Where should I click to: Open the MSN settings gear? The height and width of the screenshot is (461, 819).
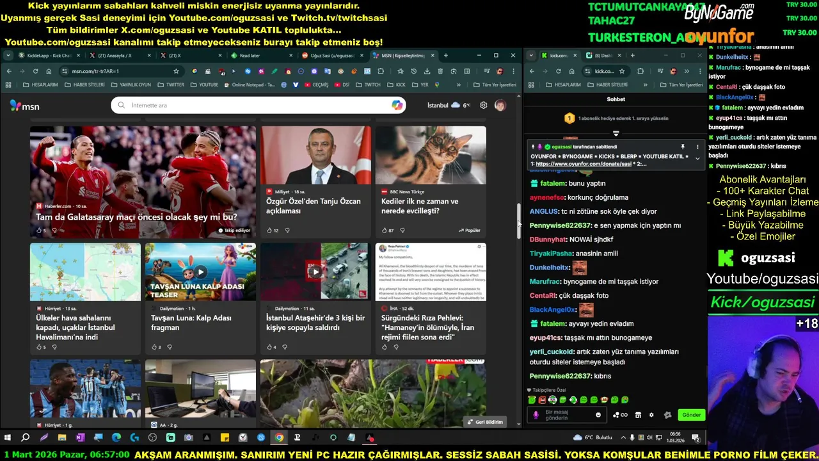(x=484, y=105)
